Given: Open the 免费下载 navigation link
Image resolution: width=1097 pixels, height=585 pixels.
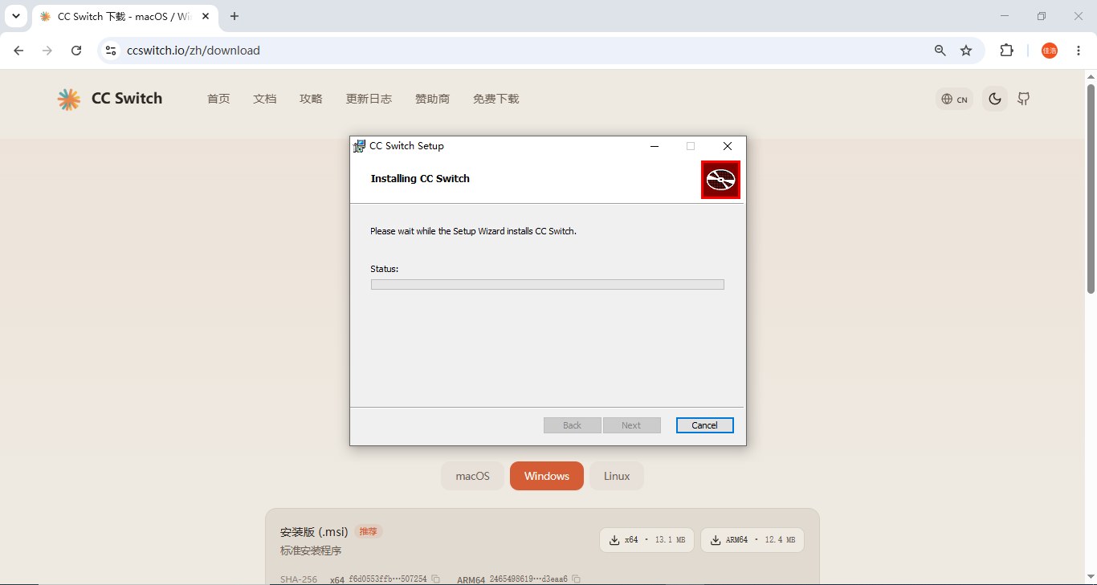Looking at the screenshot, I should coord(495,99).
